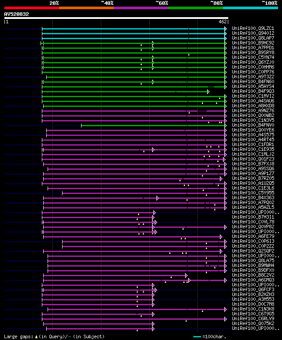This screenshot has width=282, height=340.
Task: Open the UniRef100_C1MVI2 entry
Action: pos(253,96)
